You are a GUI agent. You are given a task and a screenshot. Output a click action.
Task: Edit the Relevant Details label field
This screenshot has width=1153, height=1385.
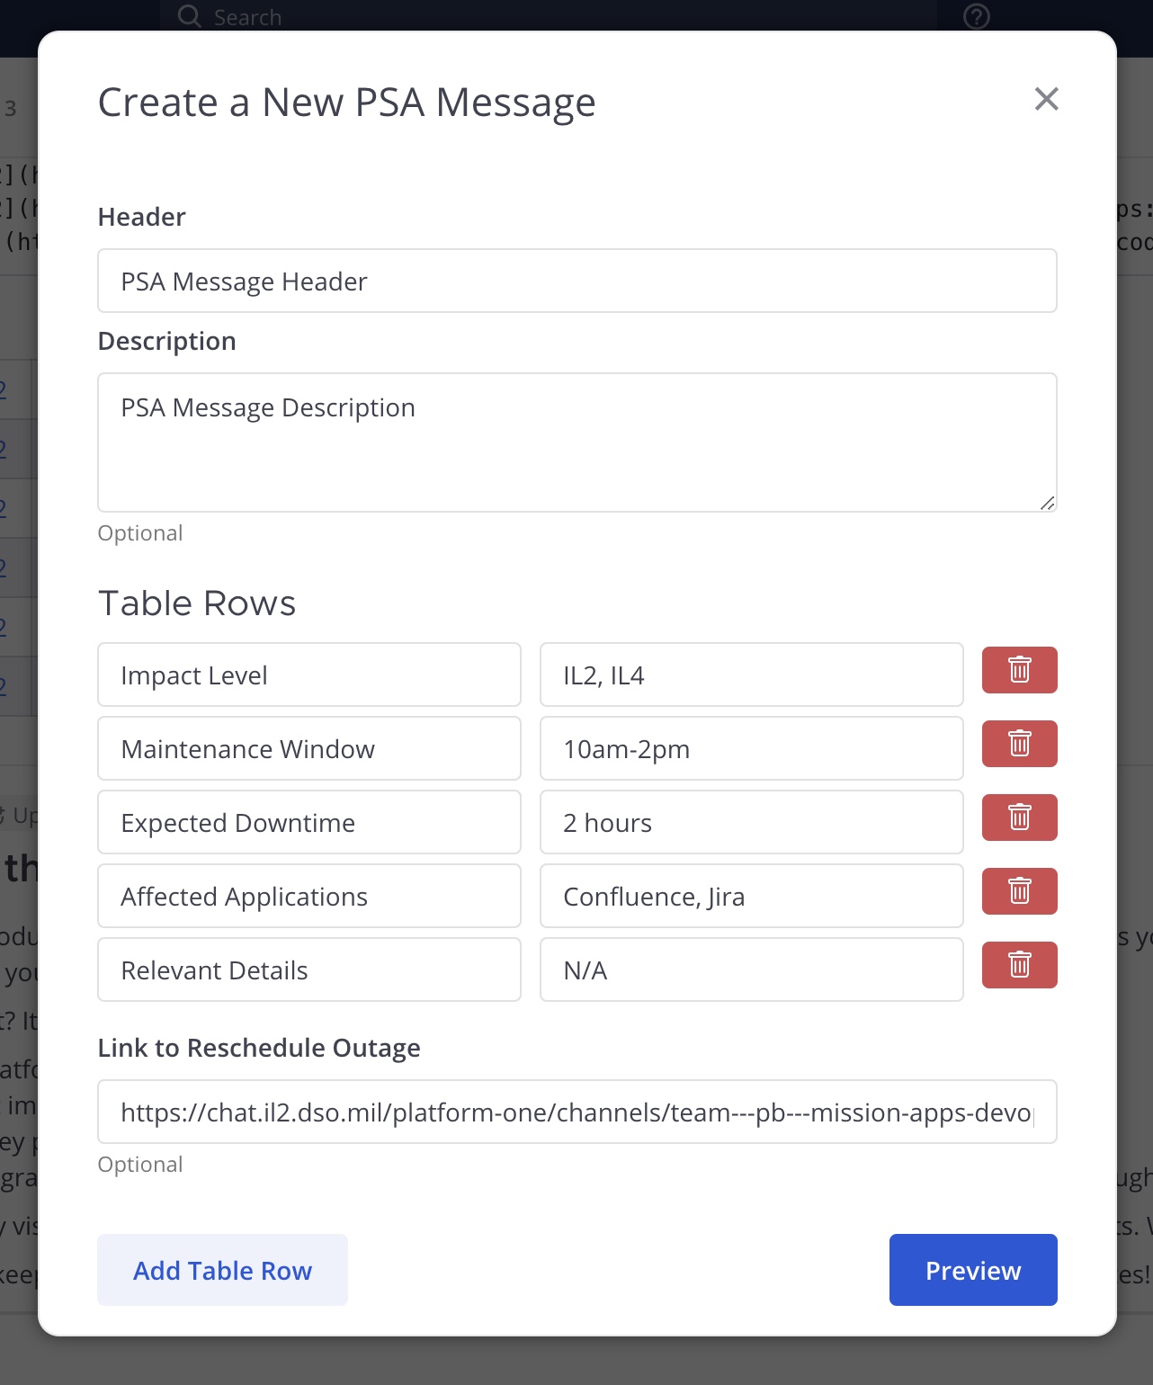coord(308,970)
